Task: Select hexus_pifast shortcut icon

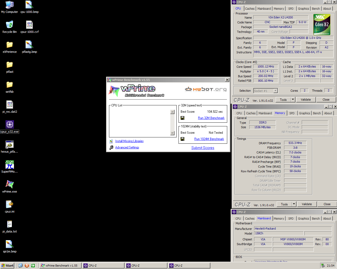Action: point(9,147)
